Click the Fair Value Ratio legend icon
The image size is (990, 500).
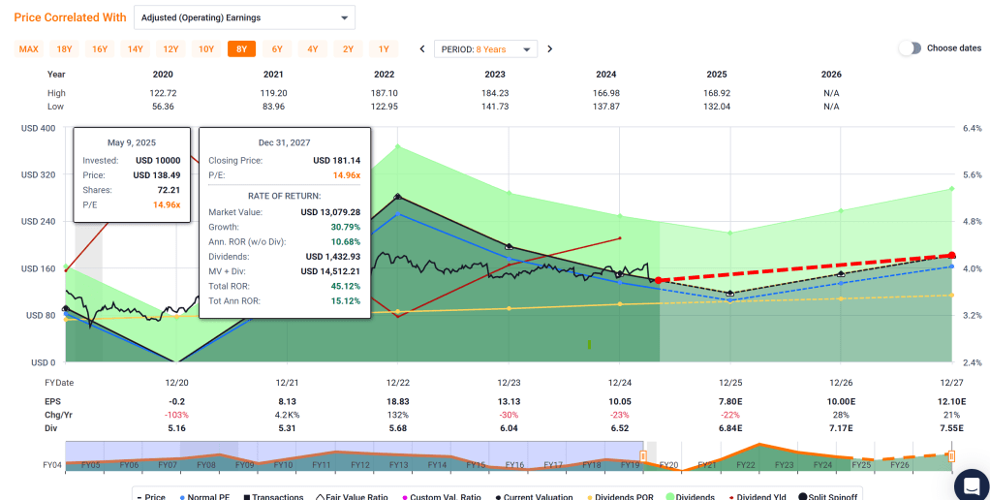pyautogui.click(x=319, y=496)
